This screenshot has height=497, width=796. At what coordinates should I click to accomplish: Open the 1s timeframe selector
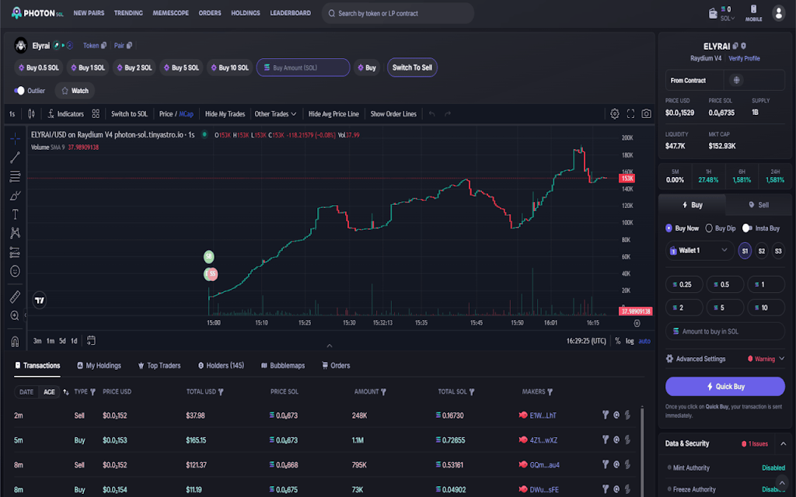click(12, 113)
